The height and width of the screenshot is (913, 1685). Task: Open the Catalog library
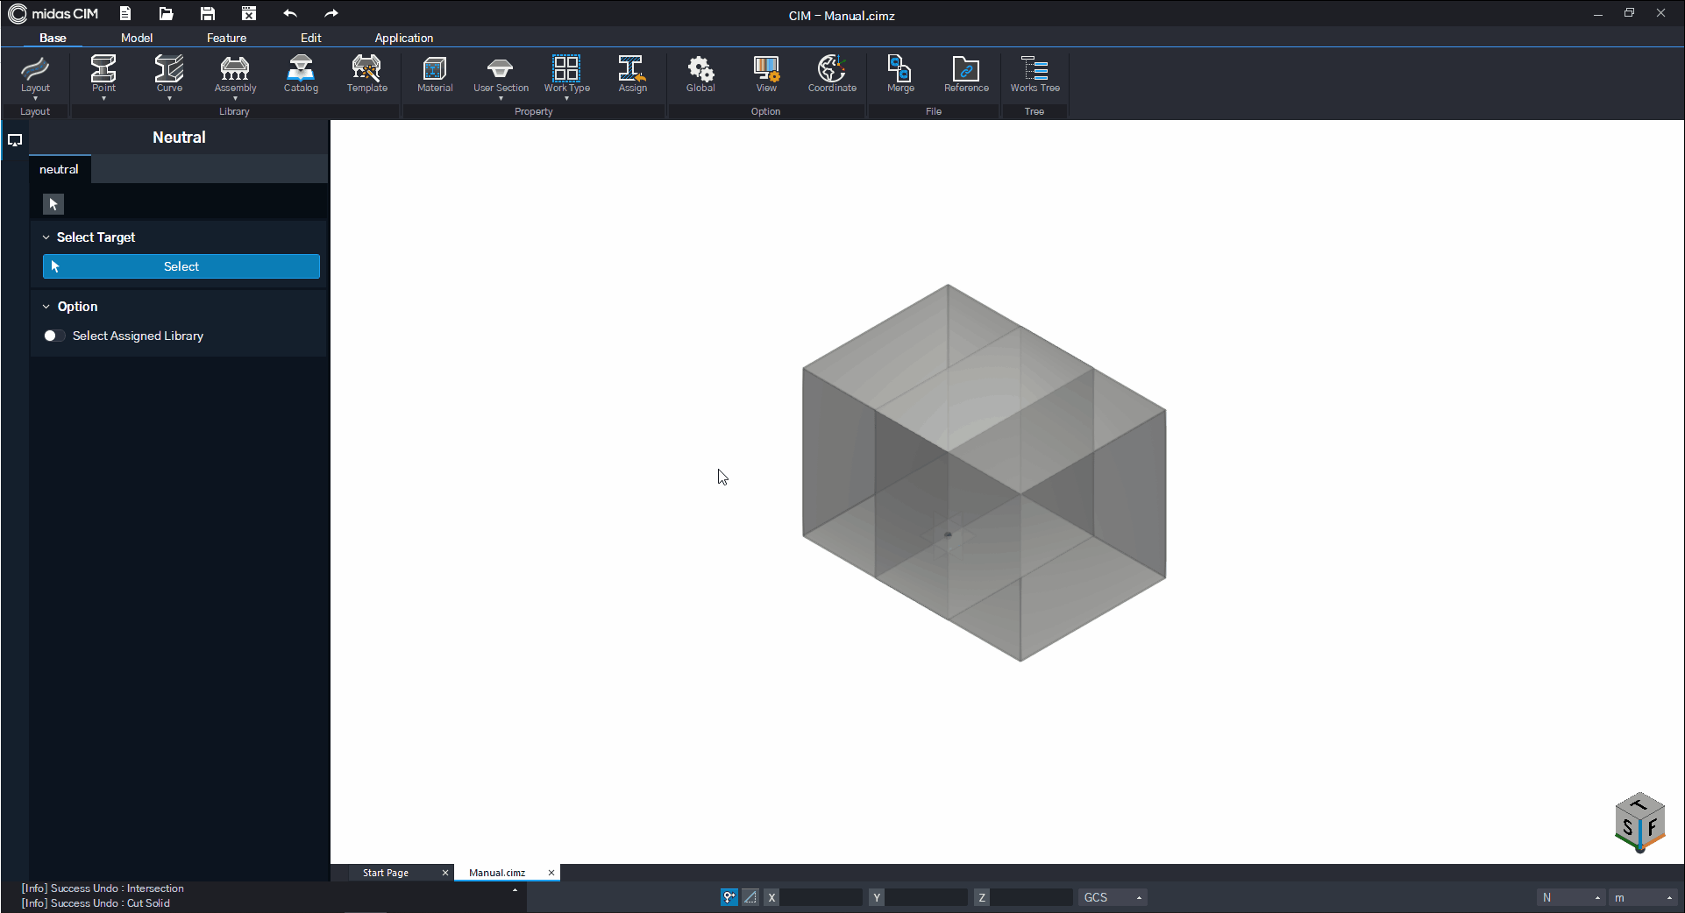point(301,74)
